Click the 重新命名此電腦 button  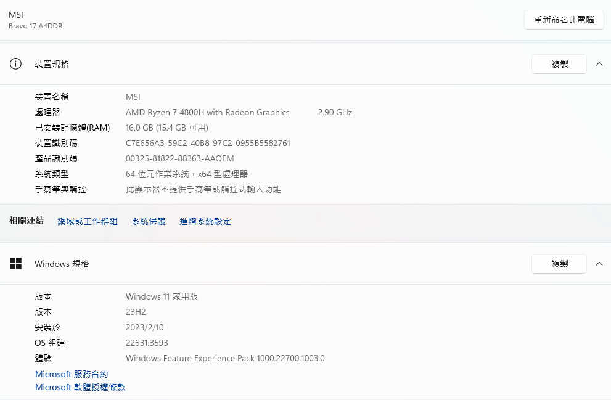tap(564, 20)
